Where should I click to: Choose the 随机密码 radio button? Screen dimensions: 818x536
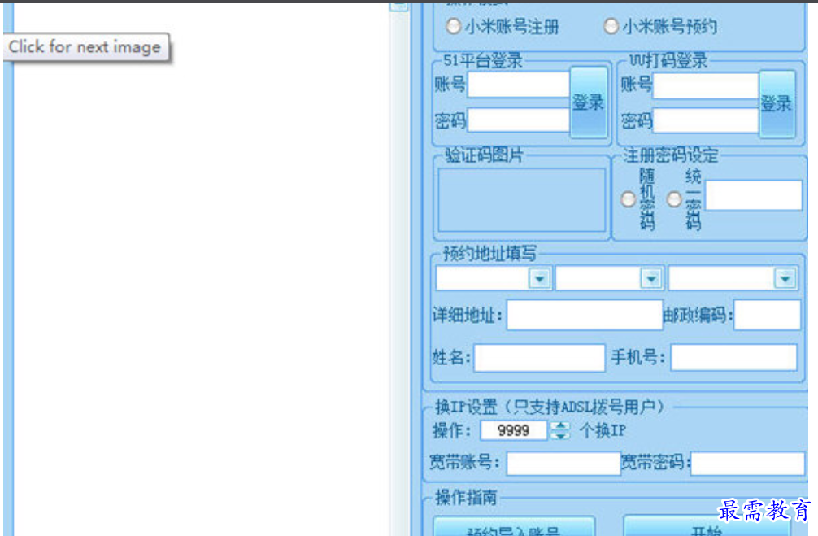(628, 198)
